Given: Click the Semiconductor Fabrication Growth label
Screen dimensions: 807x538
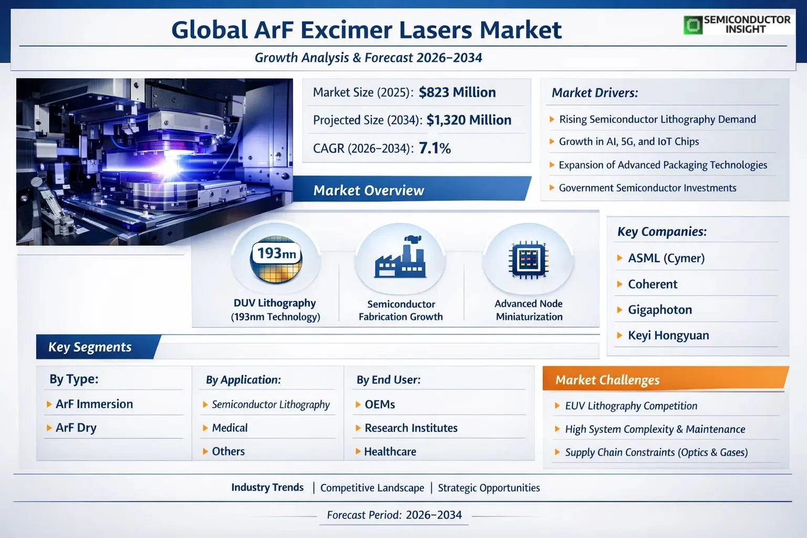Looking at the screenshot, I should [400, 311].
